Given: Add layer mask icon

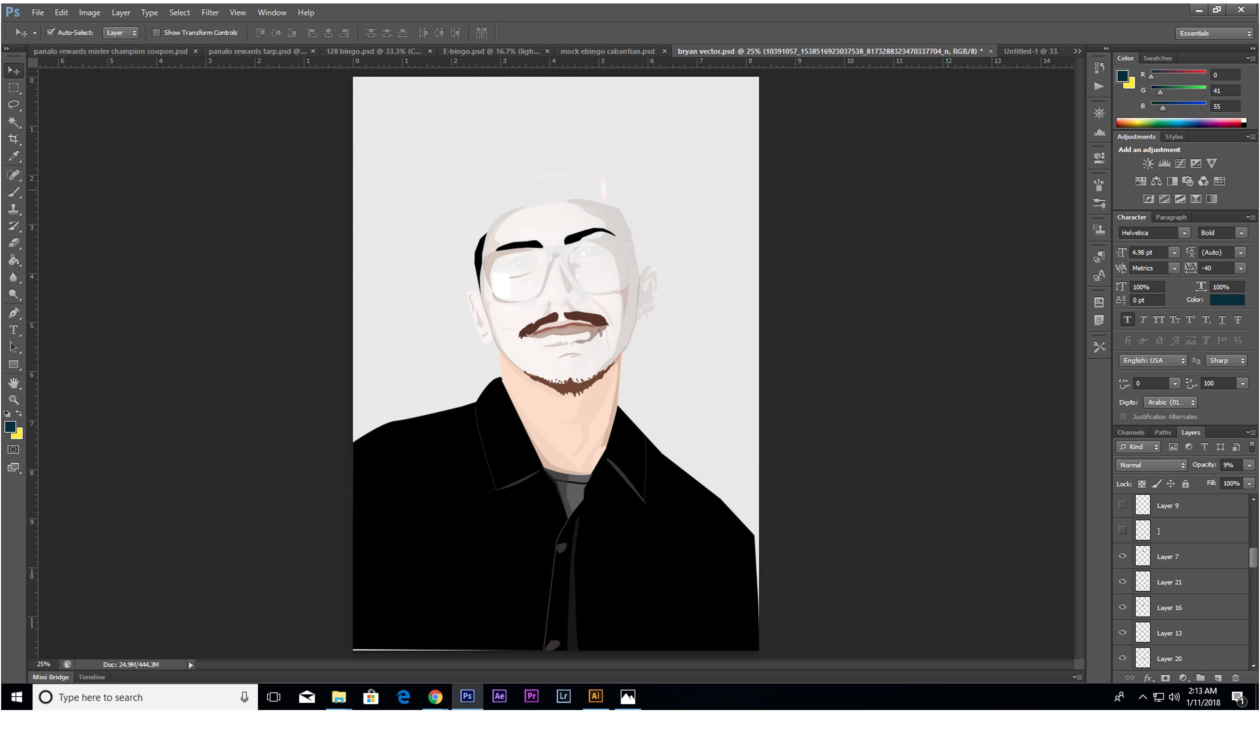Looking at the screenshot, I should tap(1165, 678).
